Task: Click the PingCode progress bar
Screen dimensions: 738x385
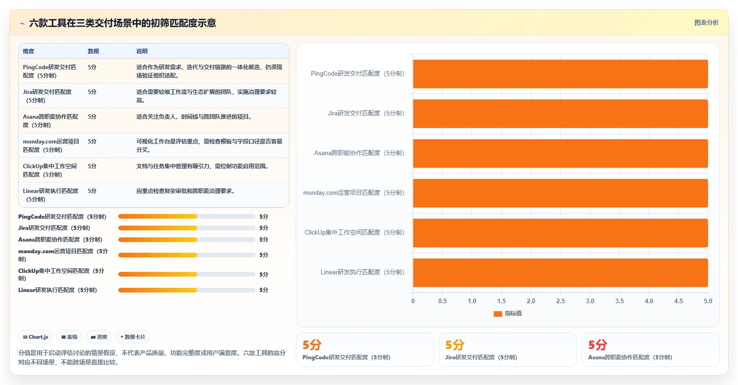Action: point(187,216)
